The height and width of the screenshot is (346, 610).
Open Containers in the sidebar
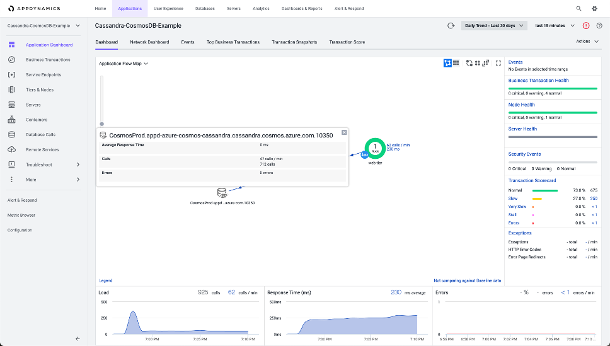(x=37, y=120)
